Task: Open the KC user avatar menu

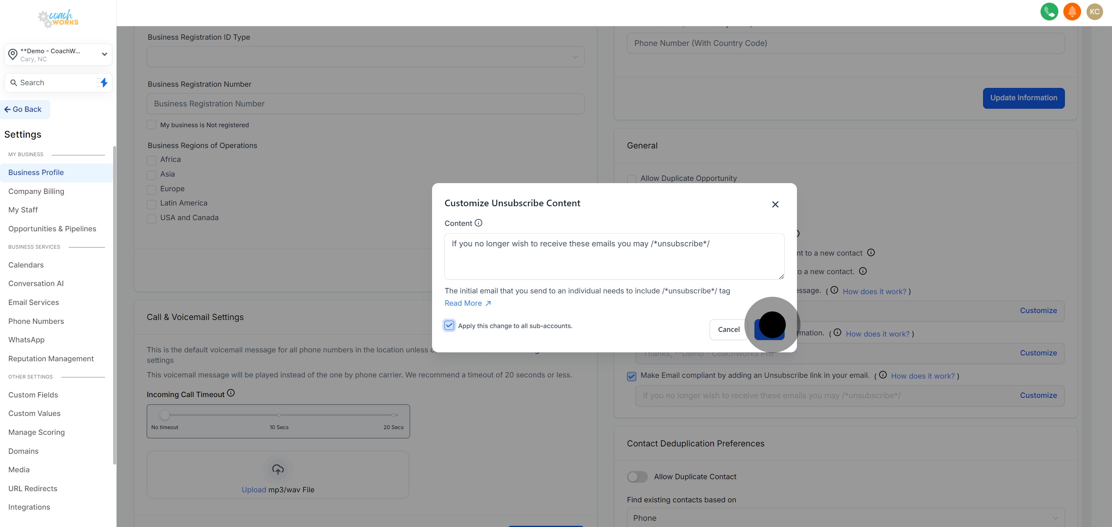Action: pyautogui.click(x=1094, y=12)
